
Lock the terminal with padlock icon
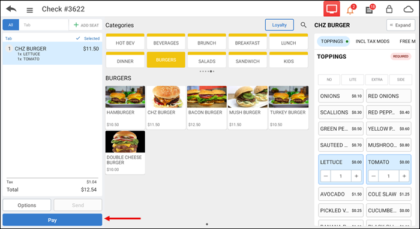(x=389, y=10)
